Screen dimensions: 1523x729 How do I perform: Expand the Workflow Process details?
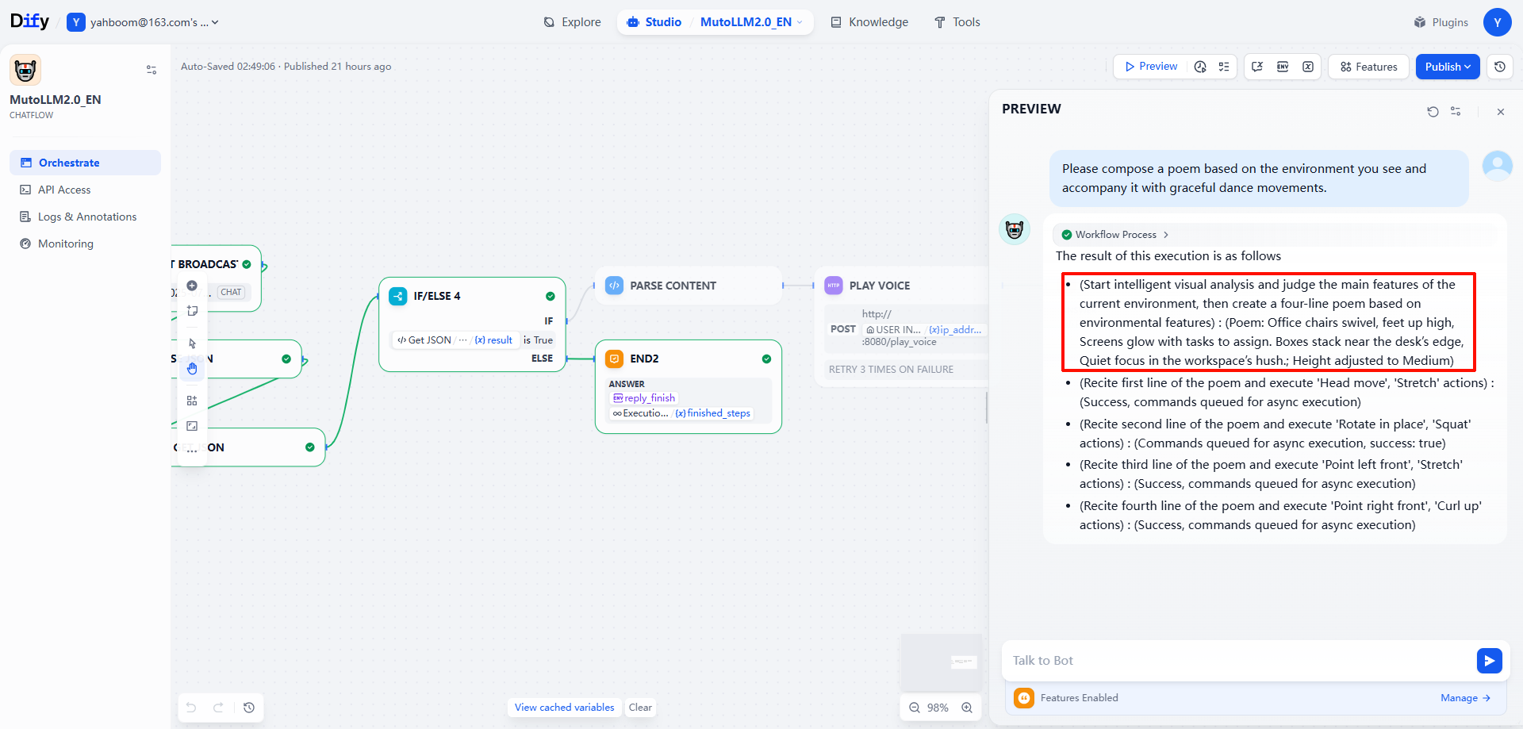(x=1116, y=235)
